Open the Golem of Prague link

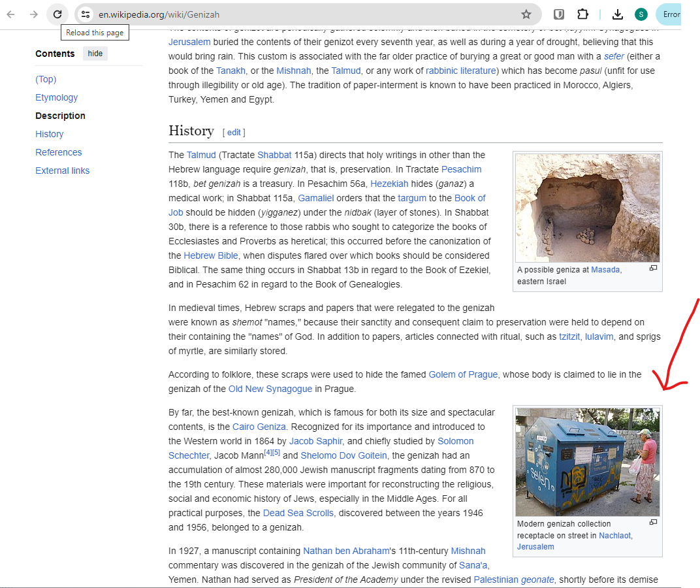click(463, 374)
